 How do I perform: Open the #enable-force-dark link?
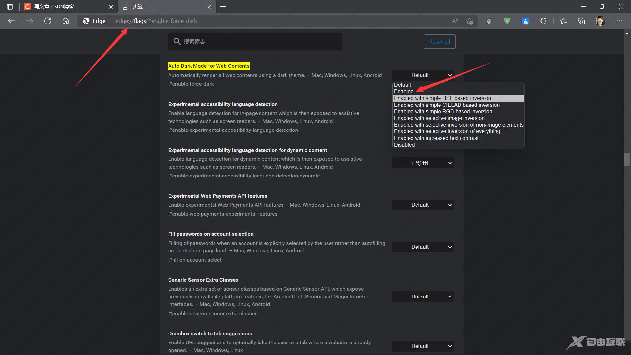(191, 84)
